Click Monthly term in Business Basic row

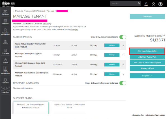pyautogui.click(x=94, y=65)
